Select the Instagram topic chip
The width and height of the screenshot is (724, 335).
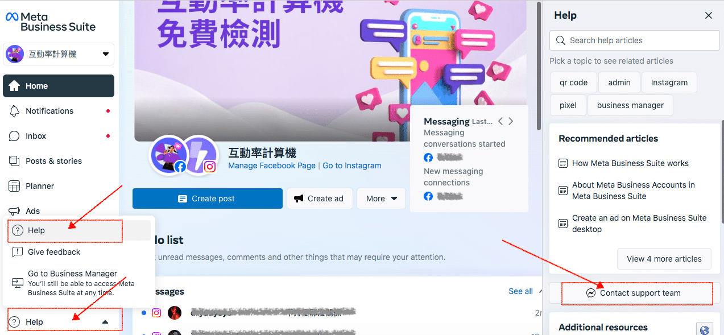click(669, 82)
